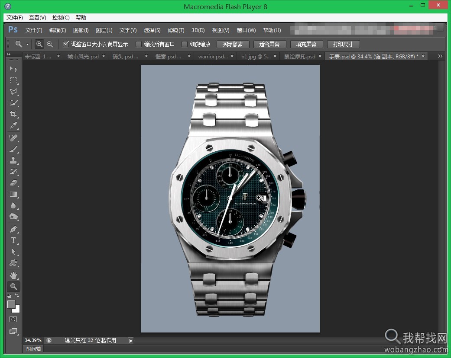Open status bar info arrow menu
Image resolution: width=451 pixels, height=358 pixels.
pyautogui.click(x=130, y=341)
